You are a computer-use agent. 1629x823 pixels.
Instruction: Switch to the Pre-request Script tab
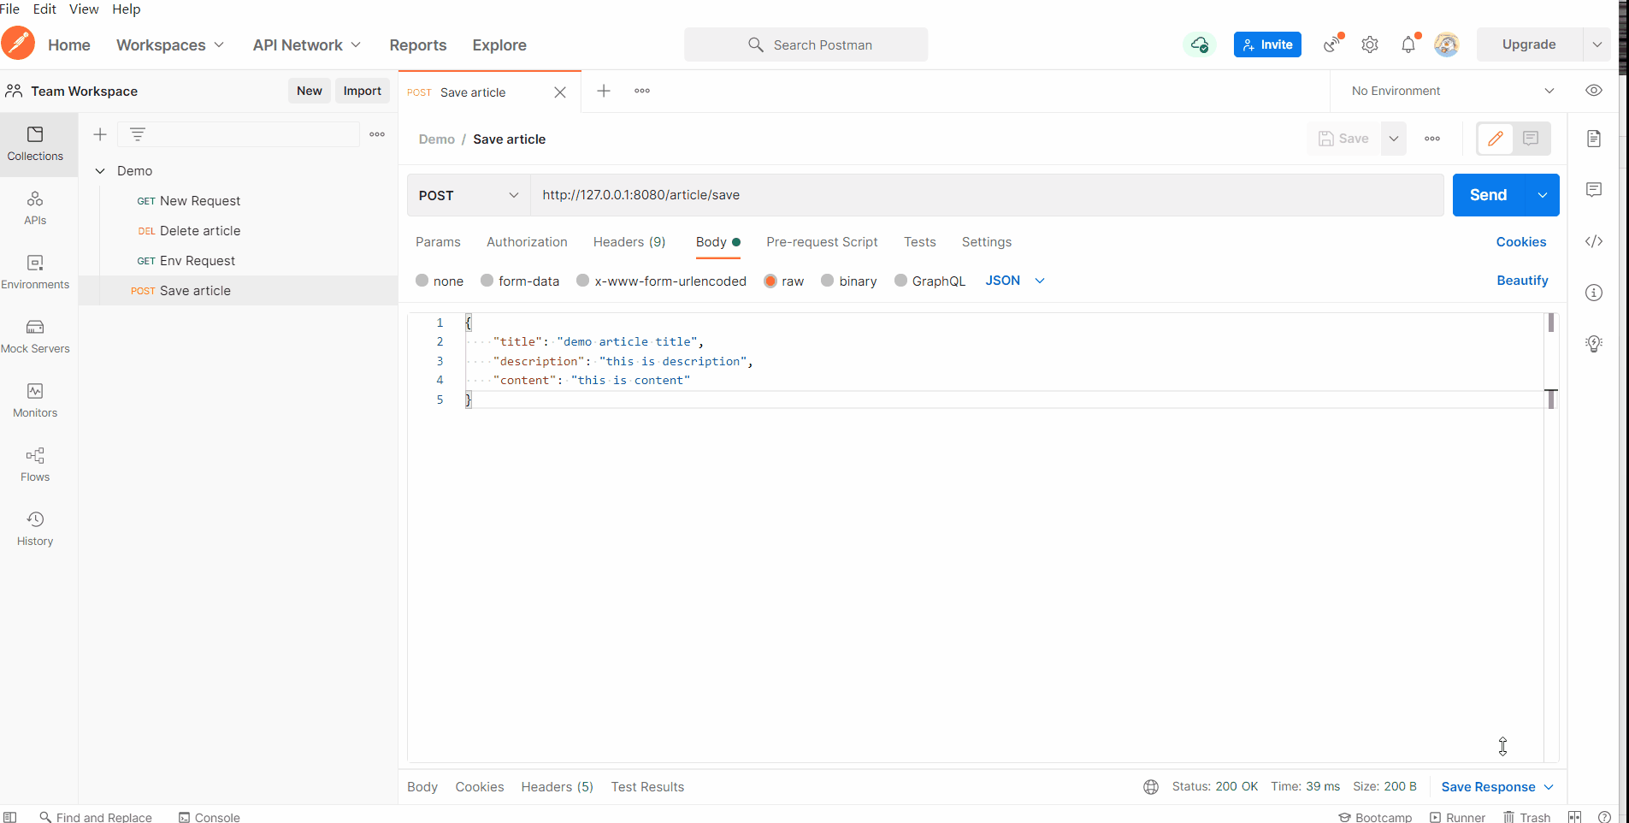[822, 242]
